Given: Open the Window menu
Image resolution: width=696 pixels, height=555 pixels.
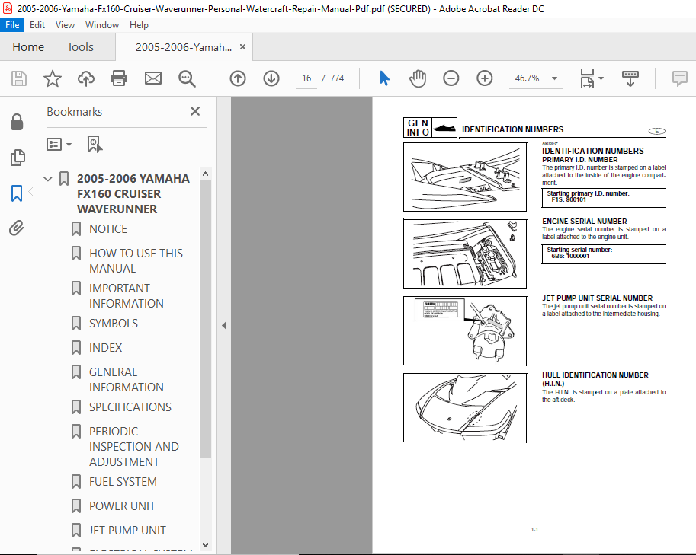Looking at the screenshot, I should coord(102,25).
